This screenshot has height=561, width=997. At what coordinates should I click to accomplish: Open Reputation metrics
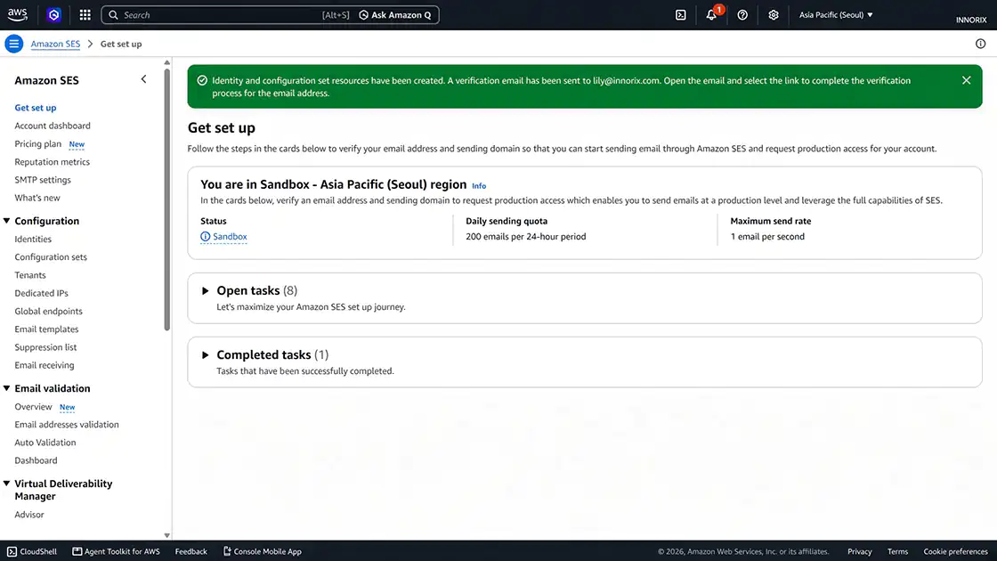pyautogui.click(x=53, y=161)
